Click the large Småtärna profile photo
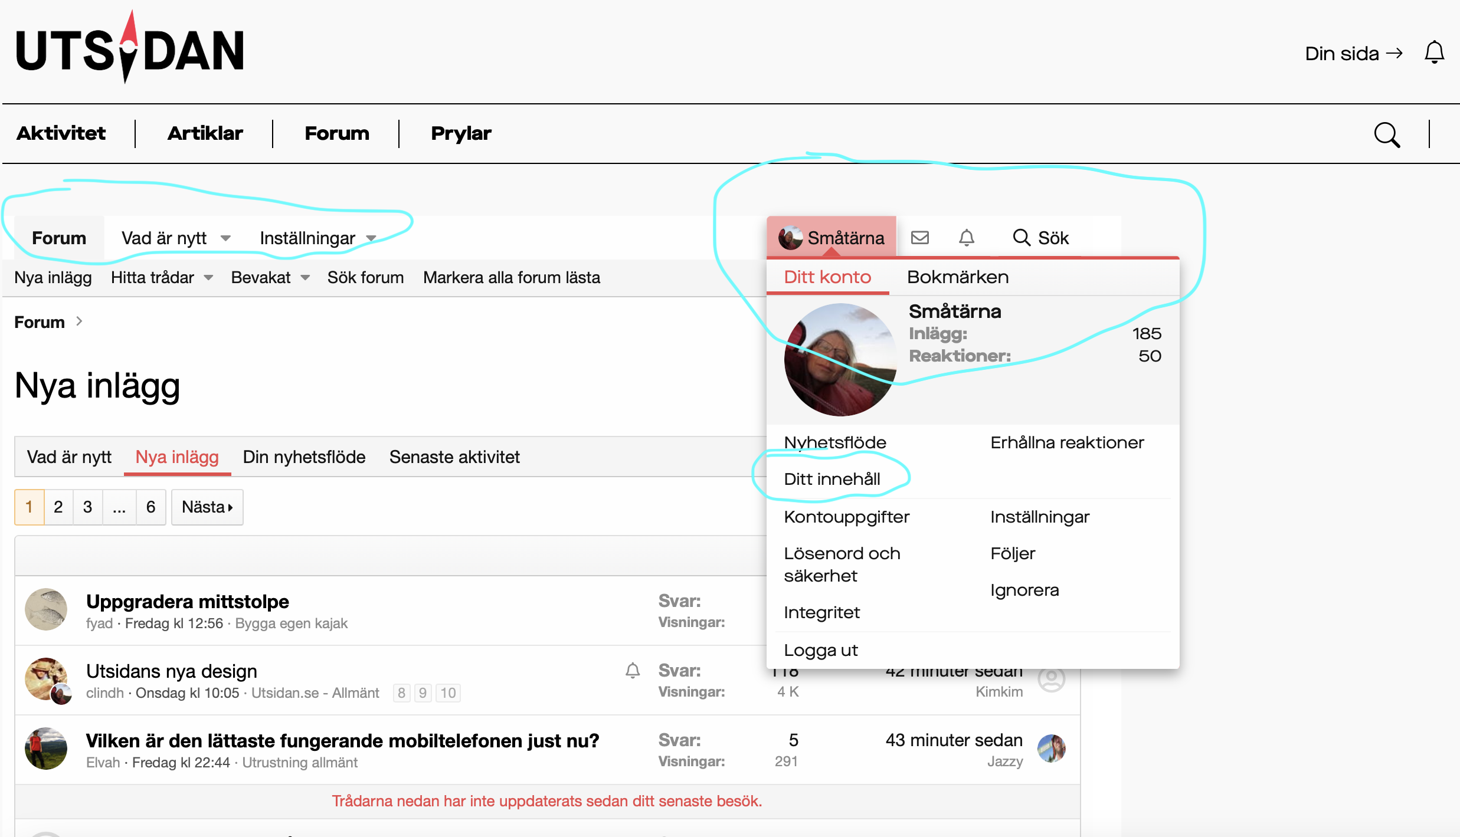The width and height of the screenshot is (1460, 837). [840, 360]
